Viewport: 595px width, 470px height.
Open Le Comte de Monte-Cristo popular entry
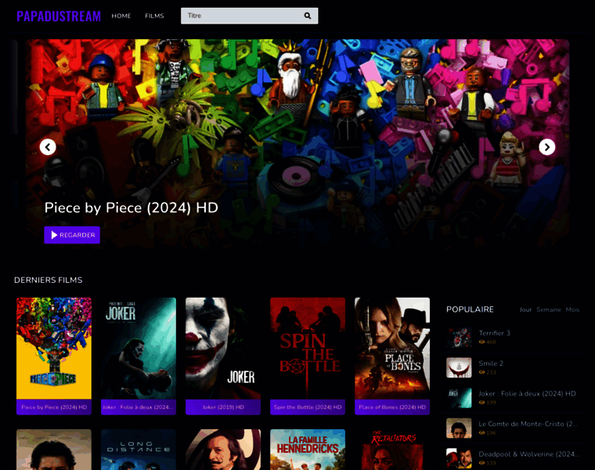pyautogui.click(x=528, y=424)
